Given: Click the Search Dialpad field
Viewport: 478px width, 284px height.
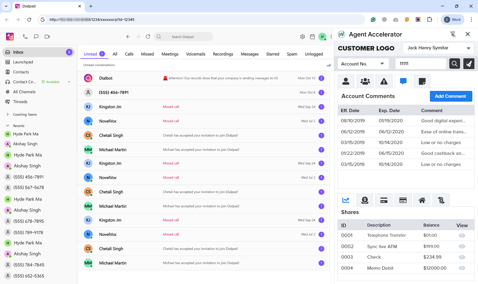Looking at the screenshot, I should pyautogui.click(x=183, y=37).
